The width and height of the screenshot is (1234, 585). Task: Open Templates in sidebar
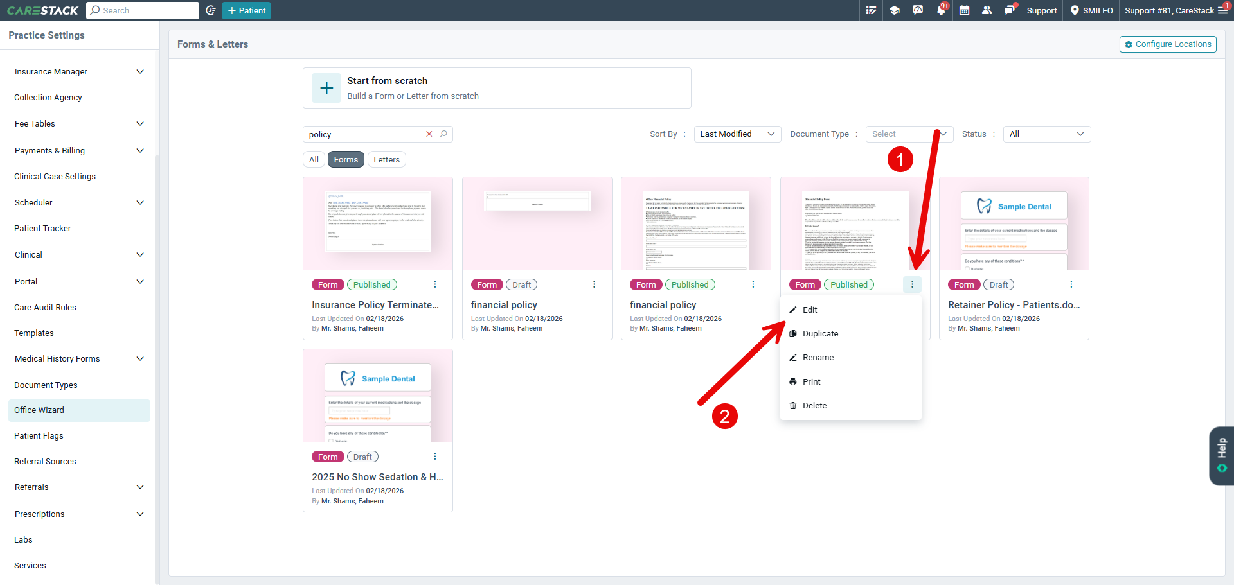click(x=34, y=333)
